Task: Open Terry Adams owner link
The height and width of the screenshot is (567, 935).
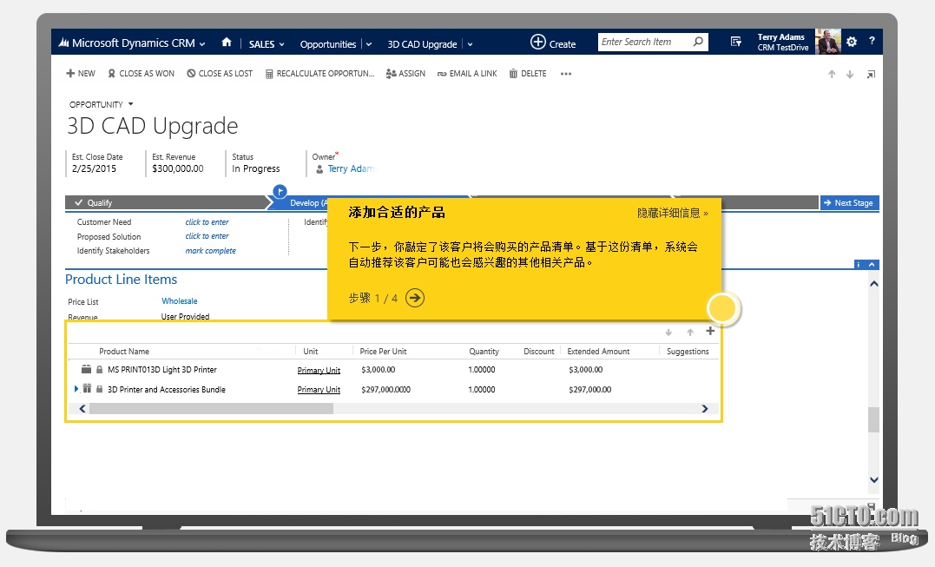Action: [x=352, y=168]
